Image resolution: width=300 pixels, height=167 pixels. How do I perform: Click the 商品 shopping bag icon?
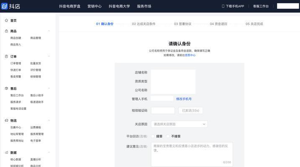pos(6,31)
